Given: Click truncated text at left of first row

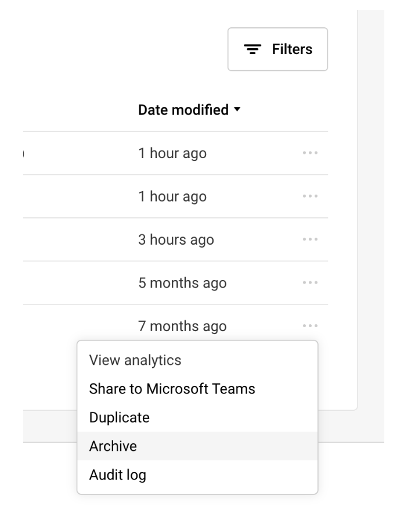Looking at the screenshot, I should pyautogui.click(x=23, y=153).
